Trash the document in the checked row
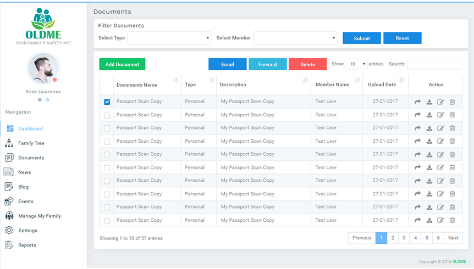This screenshot has height=269, width=474. [452, 102]
